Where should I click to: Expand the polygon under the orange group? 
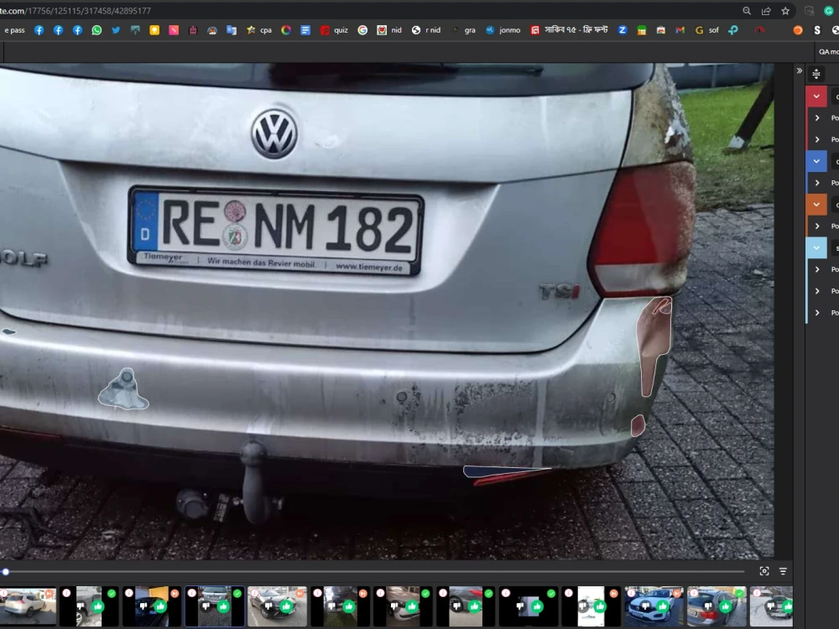click(817, 226)
